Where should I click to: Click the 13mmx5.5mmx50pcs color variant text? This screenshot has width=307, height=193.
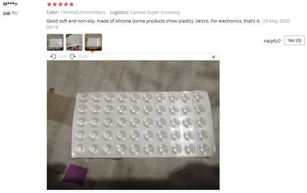[83, 12]
